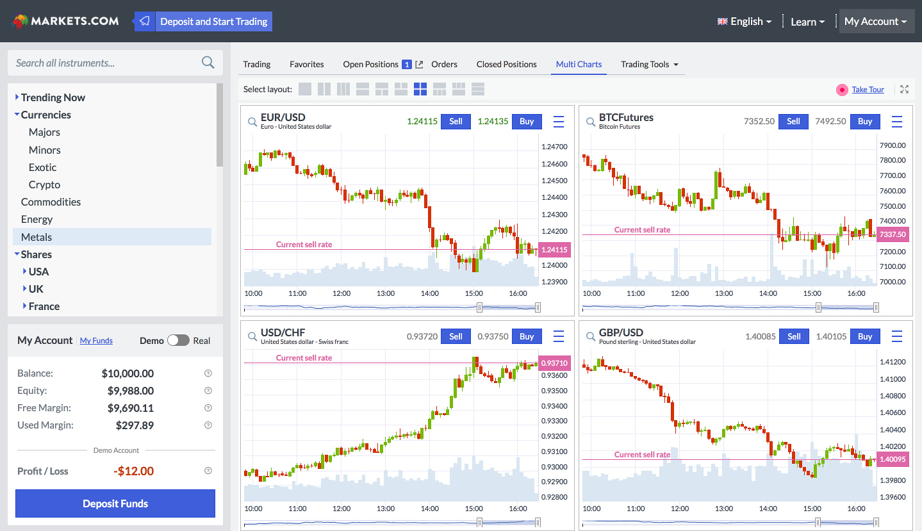
Task: Select the single-chart layout icon
Action: (305, 89)
